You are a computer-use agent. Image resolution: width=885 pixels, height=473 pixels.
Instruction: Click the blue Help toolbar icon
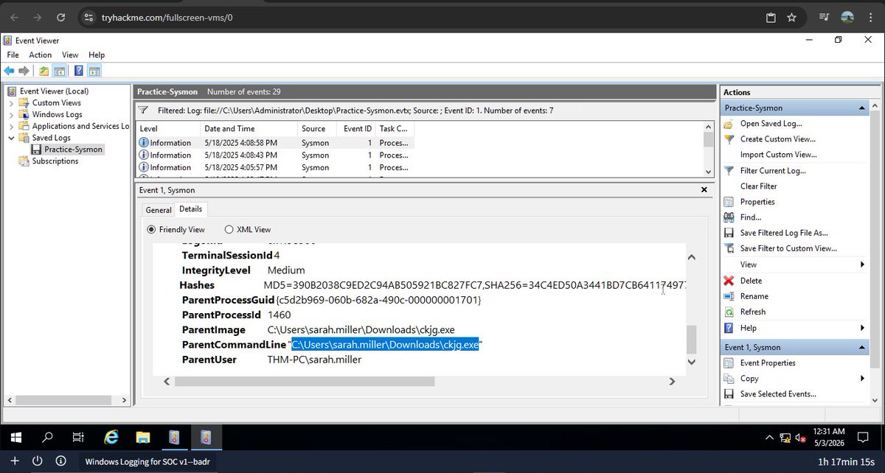(79, 71)
